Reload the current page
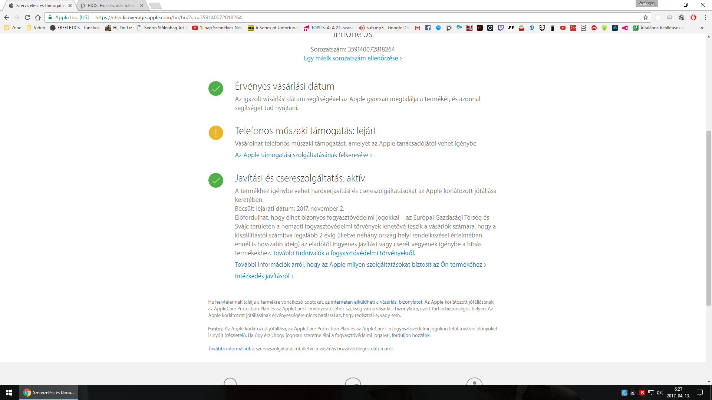 27,17
